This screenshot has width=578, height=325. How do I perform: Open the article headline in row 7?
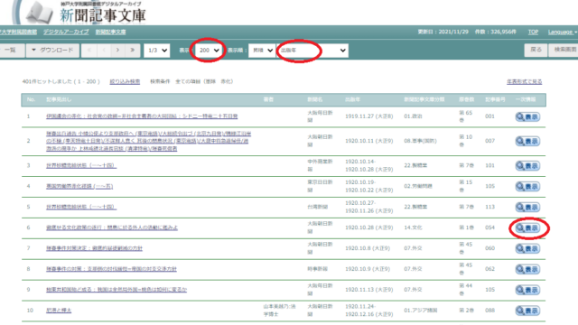(94, 248)
